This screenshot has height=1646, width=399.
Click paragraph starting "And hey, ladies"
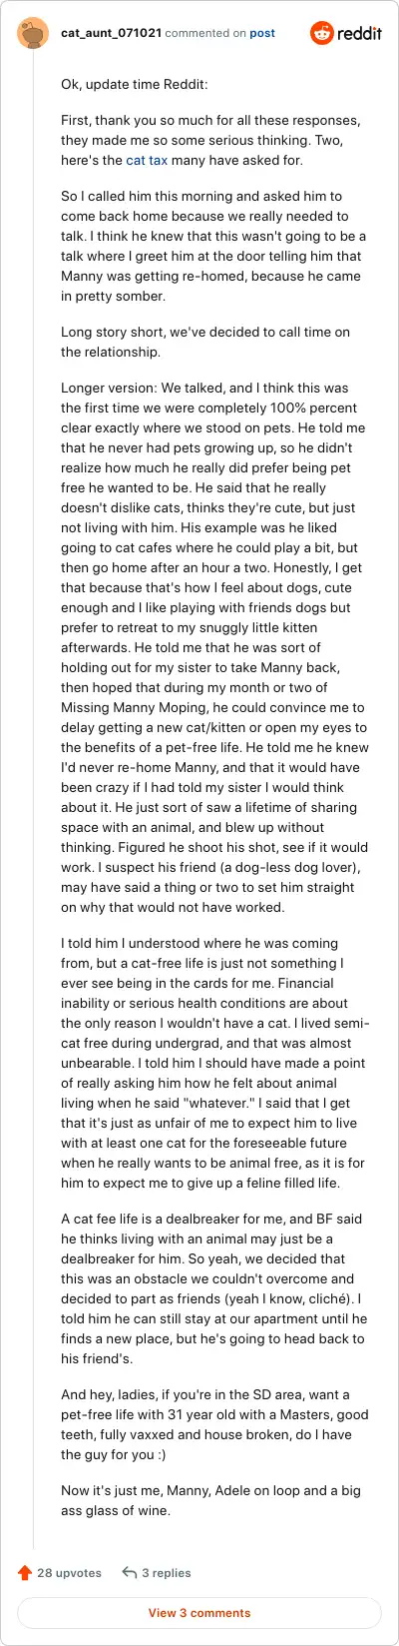214,1424
